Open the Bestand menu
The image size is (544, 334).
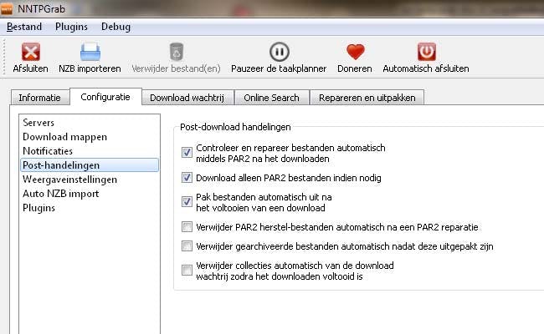point(24,27)
